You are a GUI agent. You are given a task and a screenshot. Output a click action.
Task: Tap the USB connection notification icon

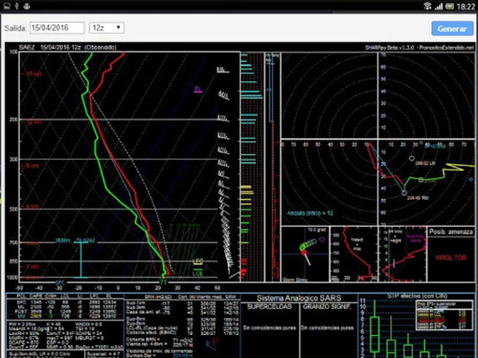pos(17,6)
